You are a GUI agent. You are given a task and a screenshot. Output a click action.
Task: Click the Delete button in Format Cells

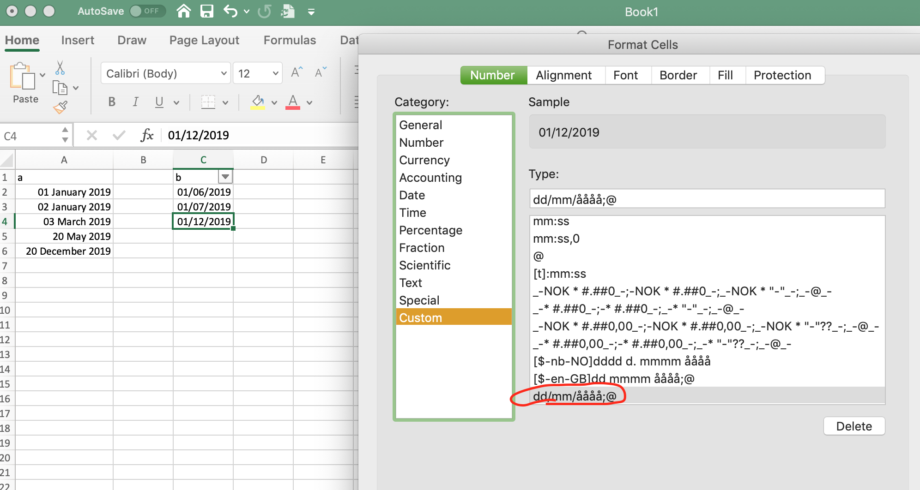click(x=854, y=426)
